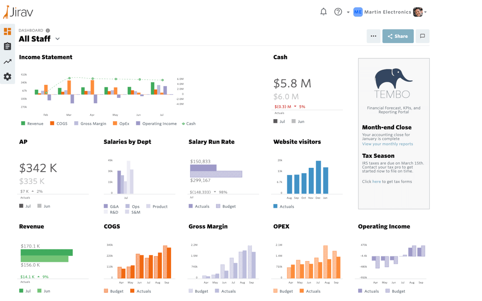Toggle the Actuals legend under Website visitors

pyautogui.click(x=284, y=206)
